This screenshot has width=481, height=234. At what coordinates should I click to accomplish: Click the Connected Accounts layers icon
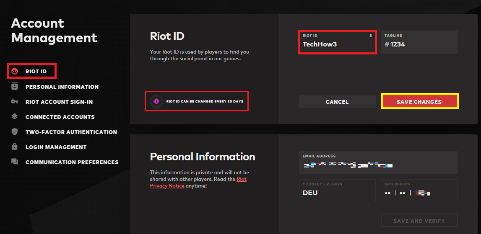(15, 117)
